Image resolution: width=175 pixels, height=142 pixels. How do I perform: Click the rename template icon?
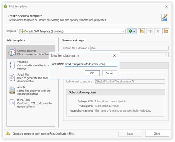tap(150, 31)
